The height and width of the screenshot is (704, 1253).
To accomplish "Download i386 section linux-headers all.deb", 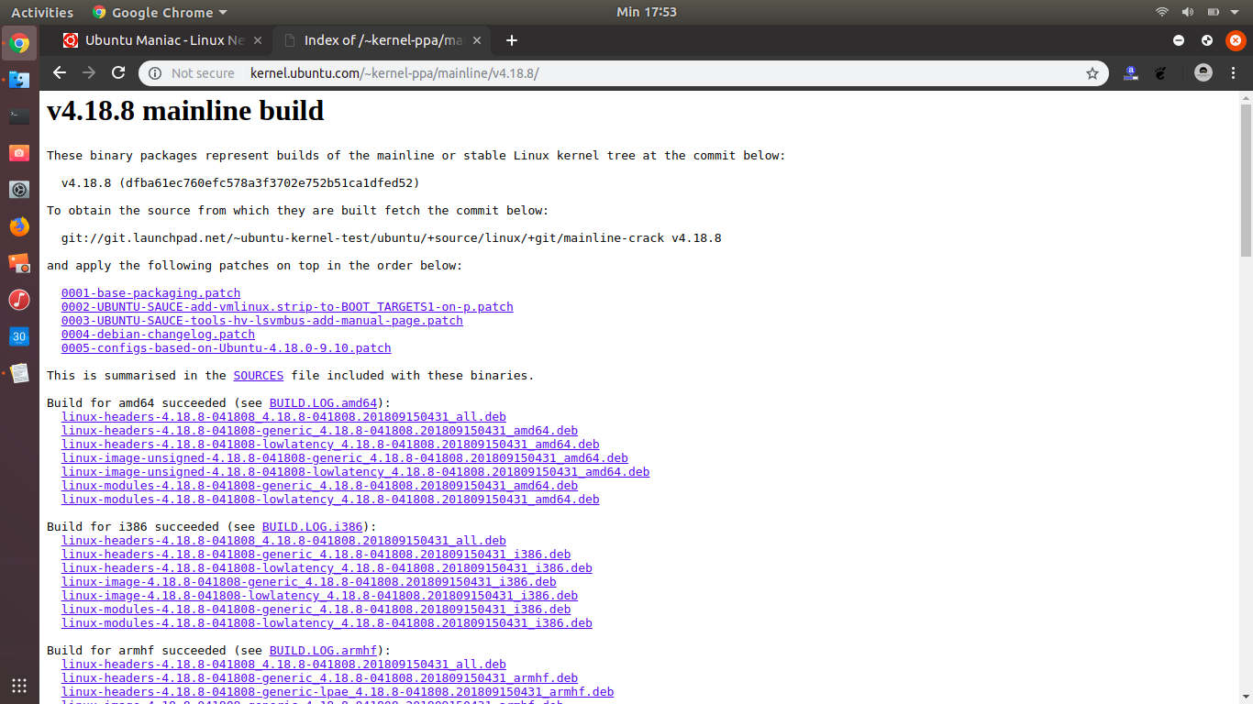I will point(283,541).
